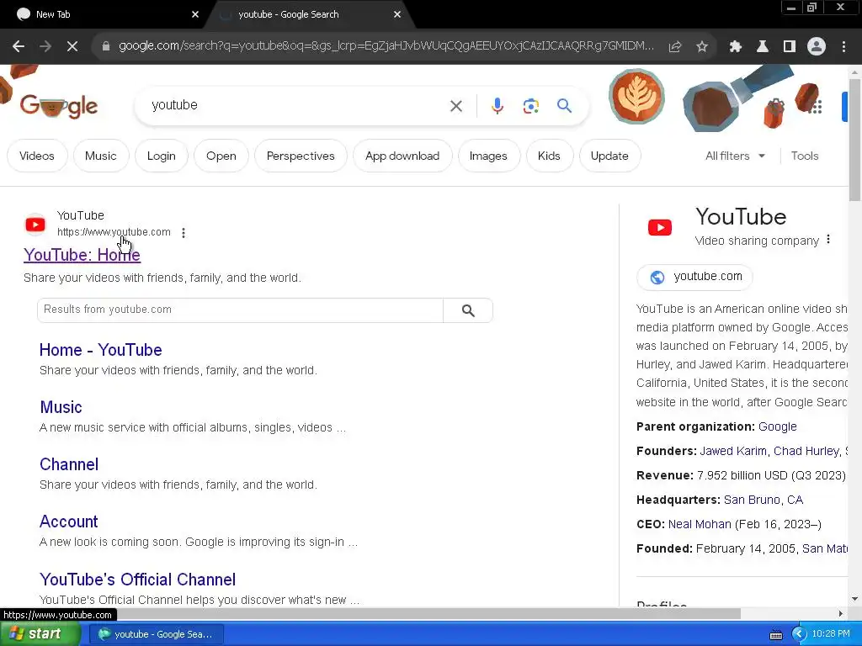This screenshot has height=646, width=862.
Task: Click the Results from youtube.com field
Action: coord(240,310)
